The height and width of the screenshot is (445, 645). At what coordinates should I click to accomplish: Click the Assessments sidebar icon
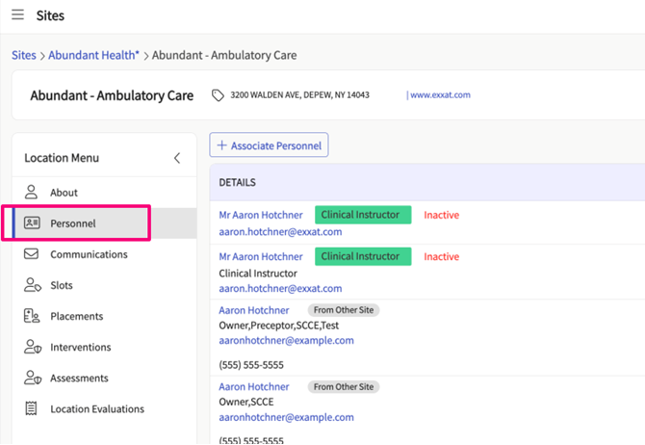pyautogui.click(x=32, y=378)
